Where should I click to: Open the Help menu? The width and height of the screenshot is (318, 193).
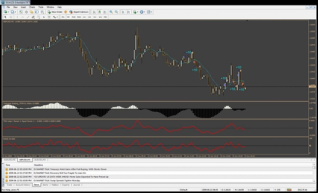pos(60,7)
